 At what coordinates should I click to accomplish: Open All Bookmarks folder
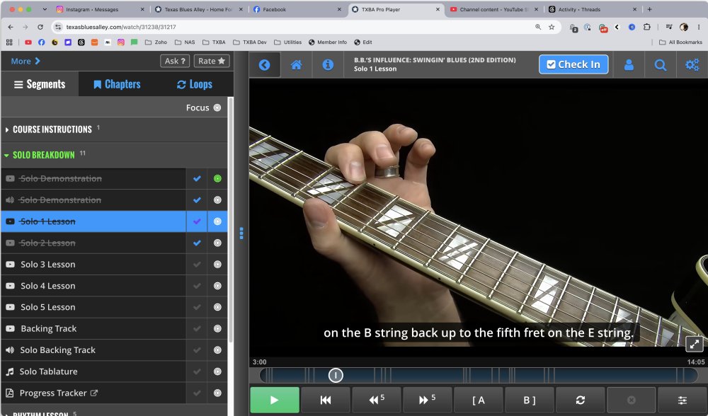[x=680, y=42]
